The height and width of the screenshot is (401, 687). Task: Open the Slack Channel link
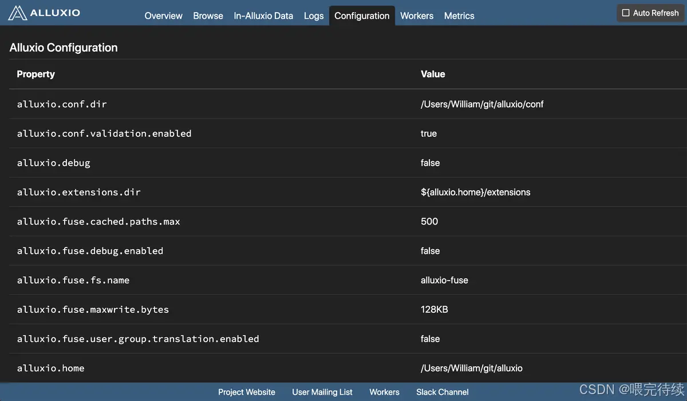tap(443, 392)
